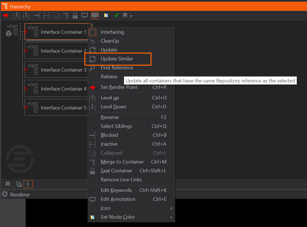This screenshot has width=307, height=227.
Task: Select Interface Container 5 node
Action: 57,107
